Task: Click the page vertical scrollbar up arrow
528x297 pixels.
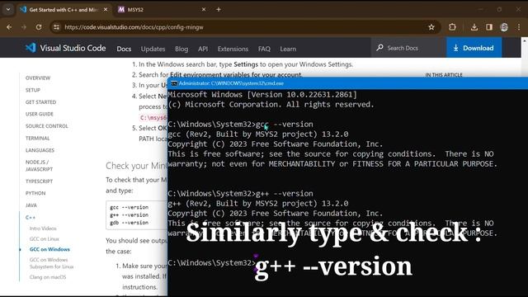Action: click(525, 41)
